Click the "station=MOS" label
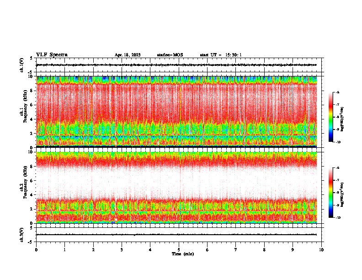The width and height of the screenshot is (362, 280). click(170, 55)
